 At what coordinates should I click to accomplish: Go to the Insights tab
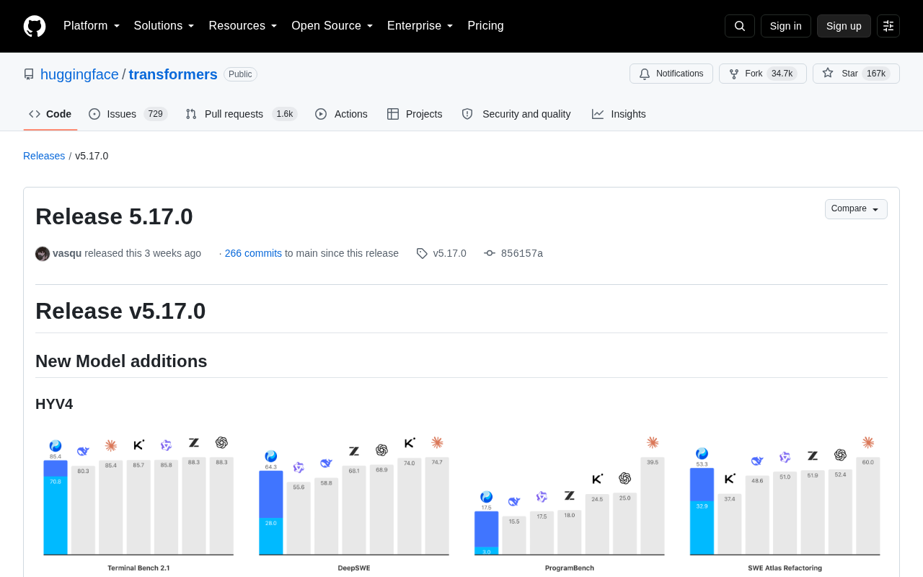(x=619, y=114)
